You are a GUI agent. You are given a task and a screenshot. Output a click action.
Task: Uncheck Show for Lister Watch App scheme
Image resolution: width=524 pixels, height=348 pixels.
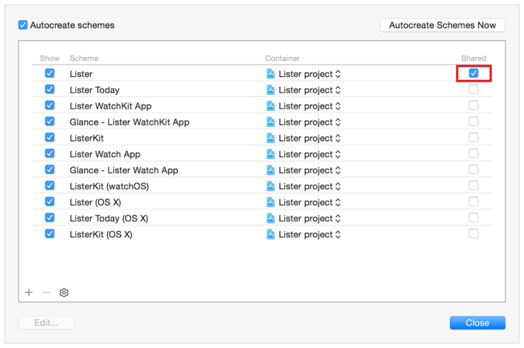[50, 153]
